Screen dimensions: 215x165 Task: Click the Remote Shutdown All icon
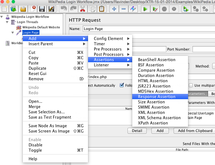pyautogui.click(x=205, y=9)
